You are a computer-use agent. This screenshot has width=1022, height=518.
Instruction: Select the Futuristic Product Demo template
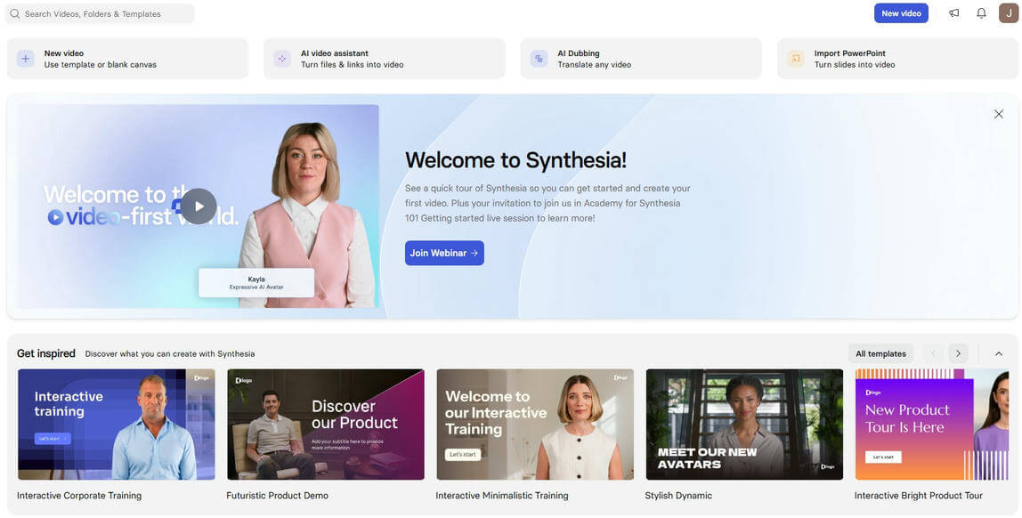coord(325,425)
